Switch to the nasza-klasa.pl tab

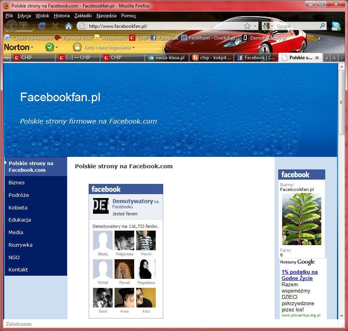167,58
